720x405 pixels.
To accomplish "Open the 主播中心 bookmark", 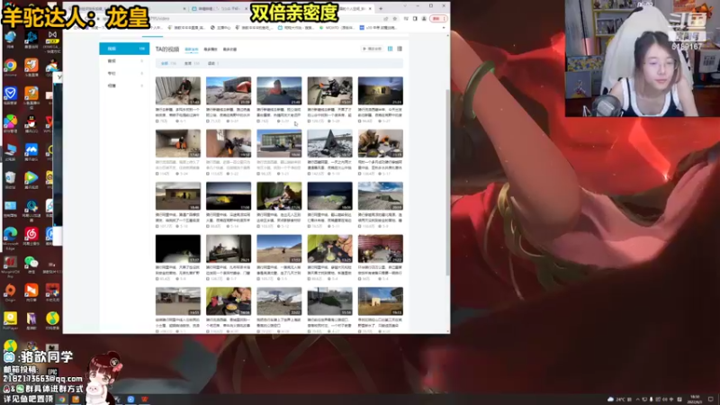I will (220, 28).
